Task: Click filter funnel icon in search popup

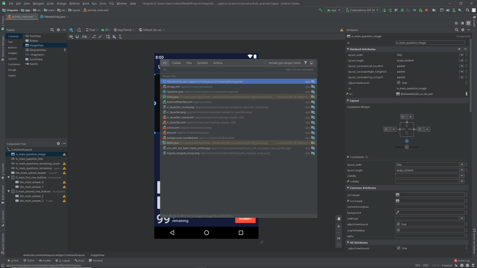Action: click(x=305, y=62)
